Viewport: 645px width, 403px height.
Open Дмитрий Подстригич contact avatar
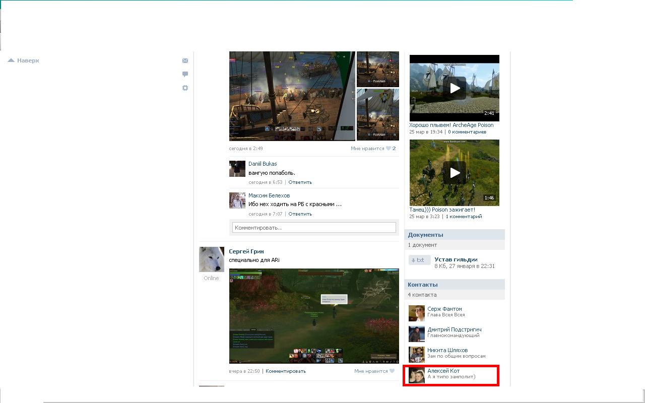pyautogui.click(x=417, y=334)
